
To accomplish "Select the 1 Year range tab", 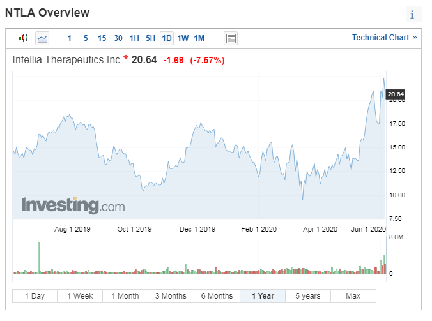I will 263,296.
